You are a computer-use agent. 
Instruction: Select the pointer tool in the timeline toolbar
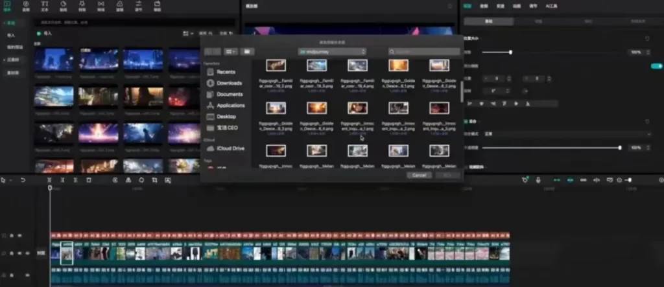[3, 180]
